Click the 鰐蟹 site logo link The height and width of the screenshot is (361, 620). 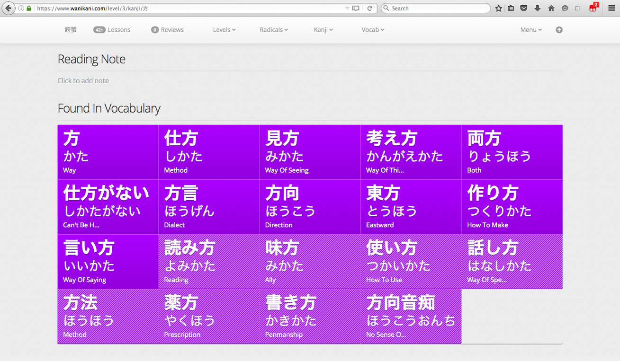click(71, 30)
